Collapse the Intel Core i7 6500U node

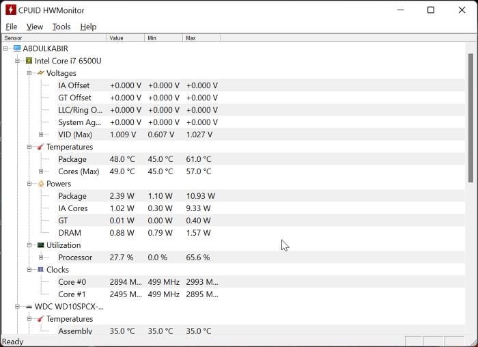click(17, 61)
